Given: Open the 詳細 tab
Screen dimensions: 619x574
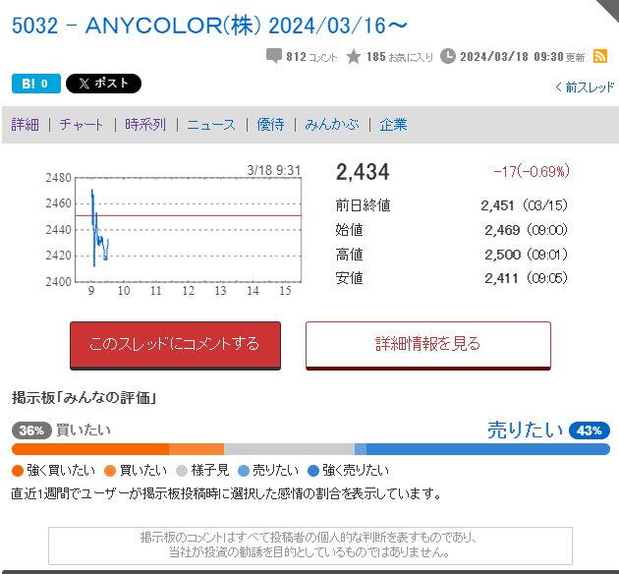Looking at the screenshot, I should [26, 125].
